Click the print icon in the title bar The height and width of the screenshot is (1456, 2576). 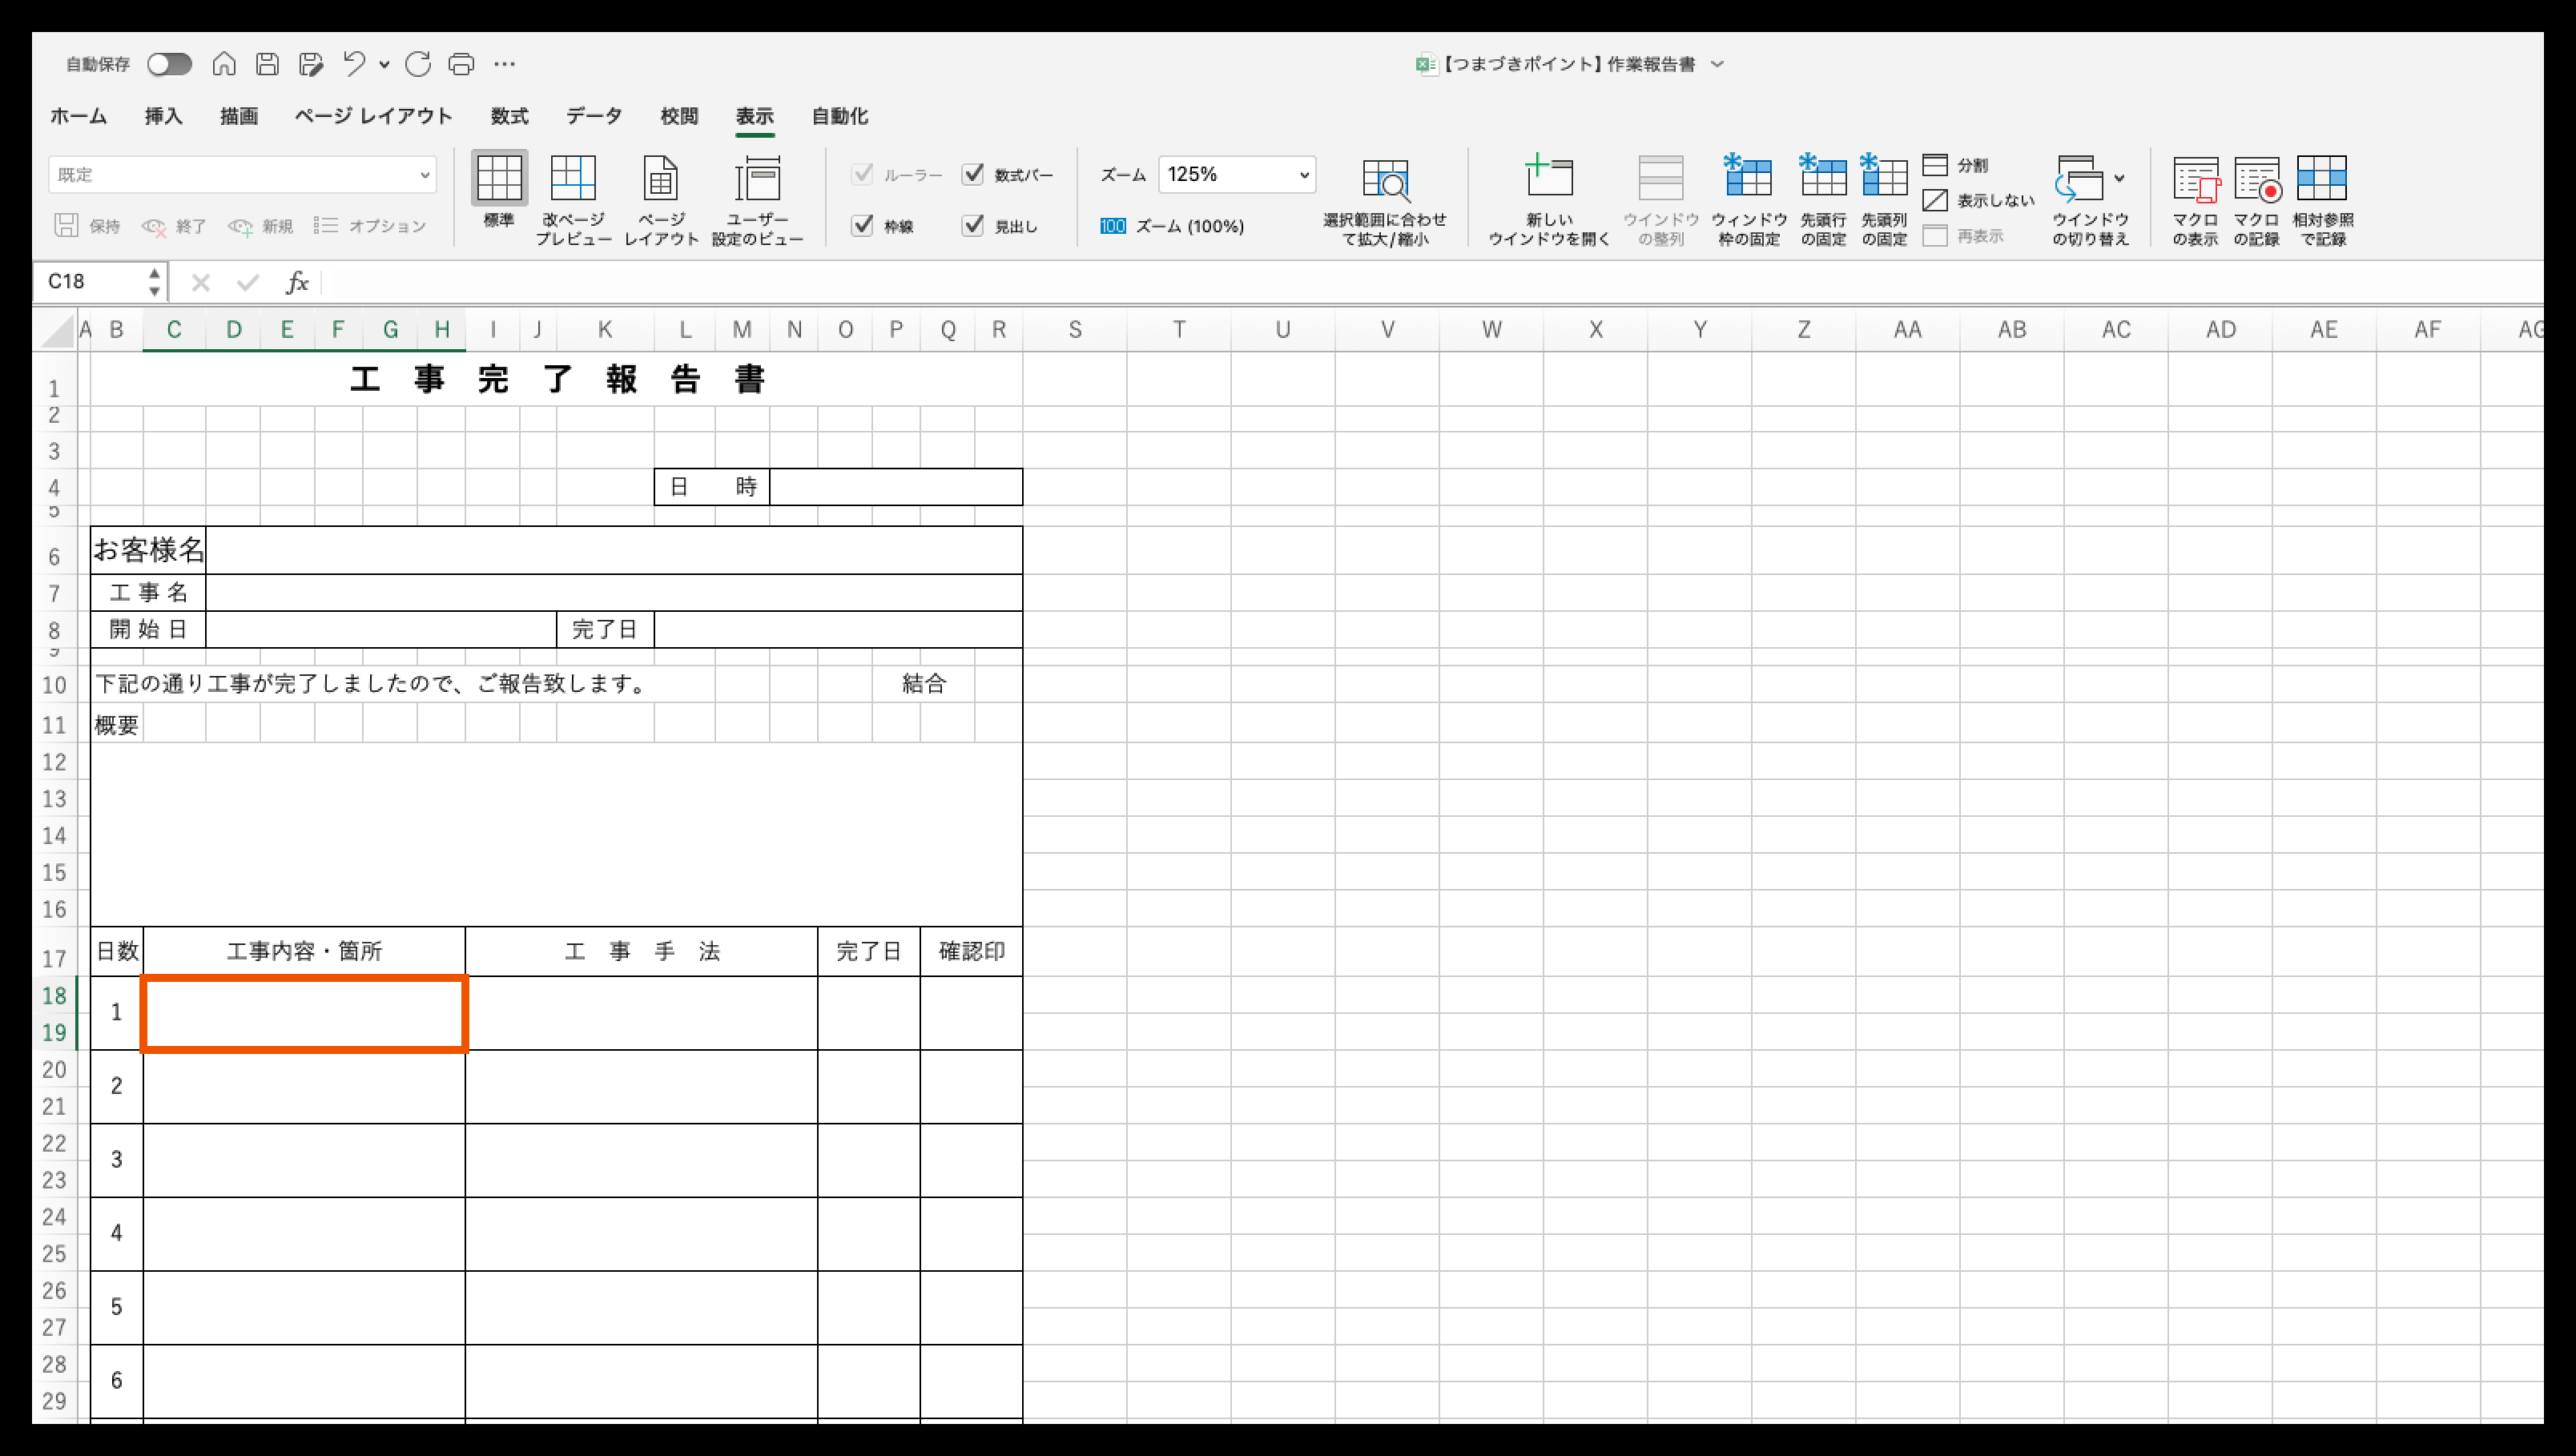tap(461, 64)
